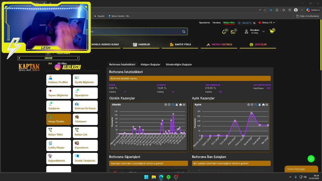Open the browser profile avatar
The width and height of the screenshot is (322, 181).
tap(296, 10)
